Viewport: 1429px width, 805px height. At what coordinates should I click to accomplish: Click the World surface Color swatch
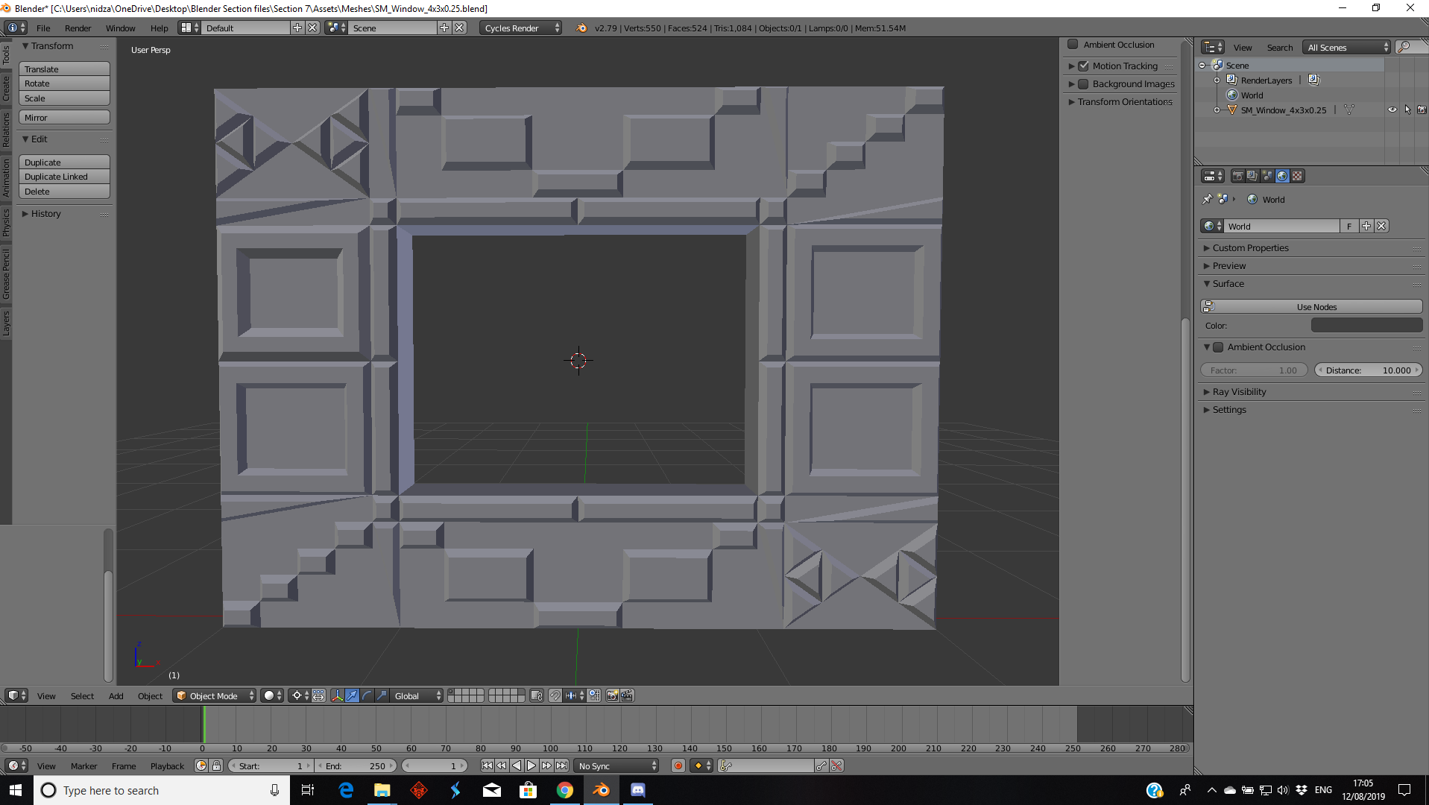tap(1366, 326)
